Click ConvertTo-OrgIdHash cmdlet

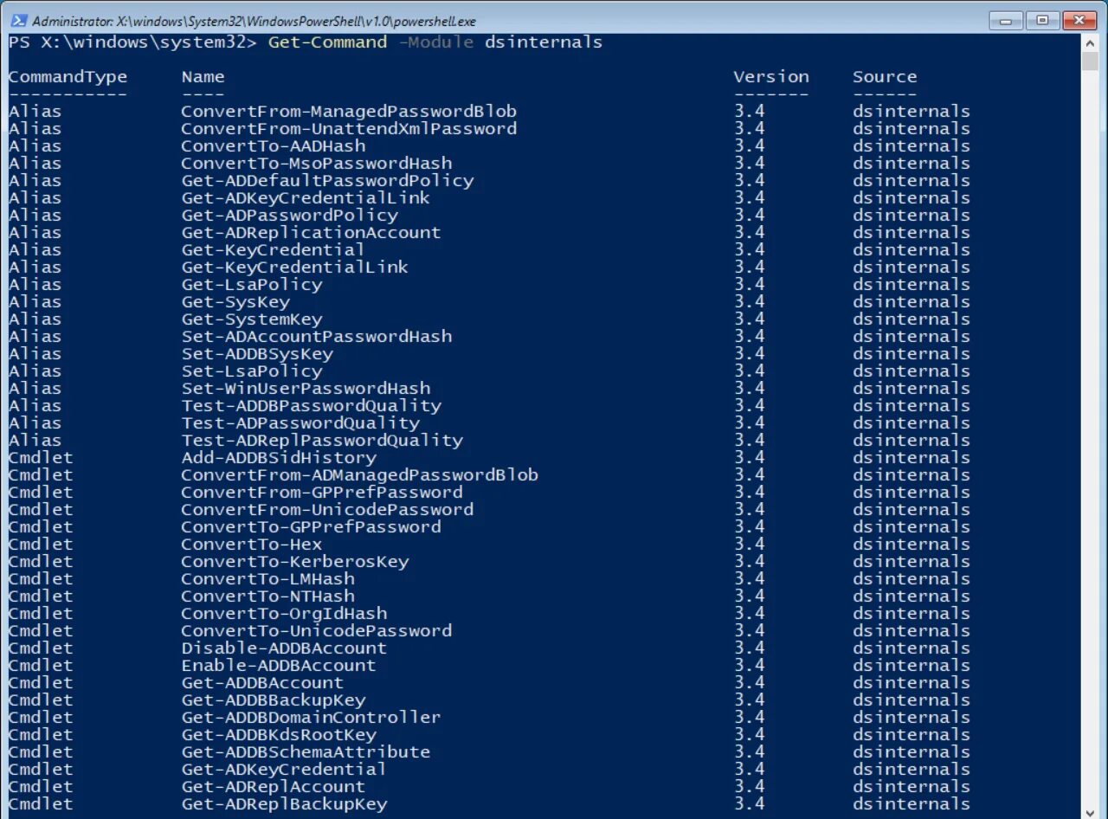click(x=284, y=614)
